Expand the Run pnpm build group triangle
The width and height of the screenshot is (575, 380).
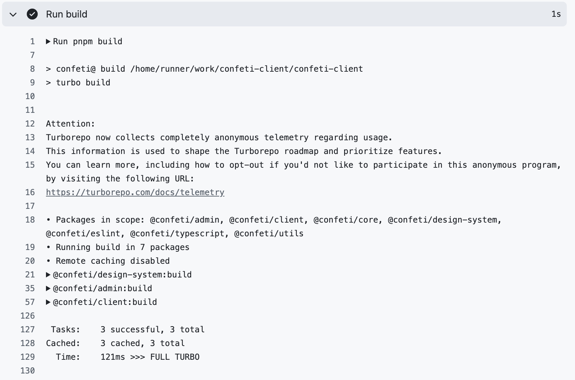tap(48, 41)
